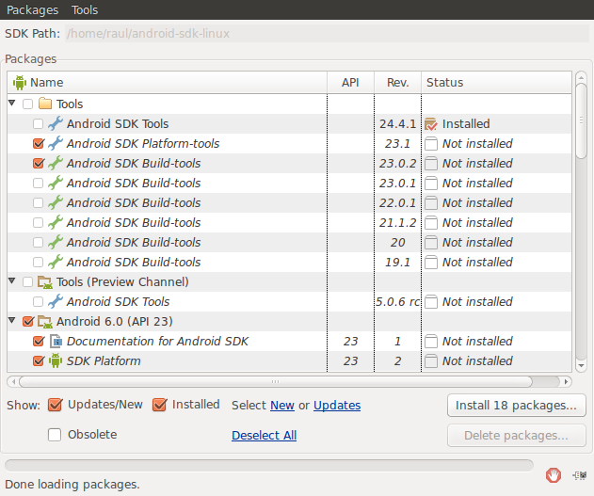Click Not installed status icon for Build-tools 23.0.2
Viewport: 594px width, 496px height.
[x=431, y=163]
